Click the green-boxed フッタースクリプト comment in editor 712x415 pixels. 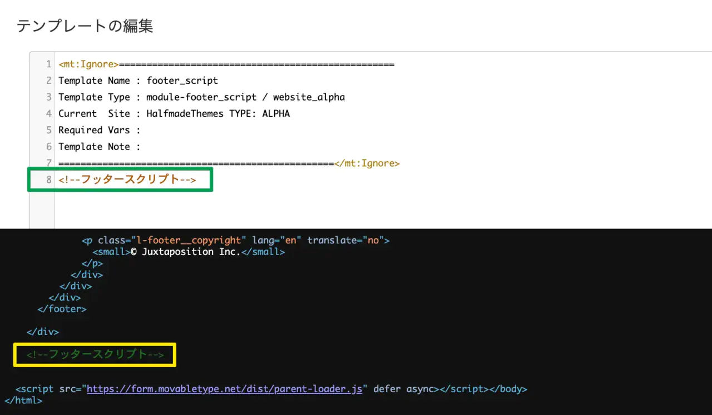pyautogui.click(x=127, y=179)
